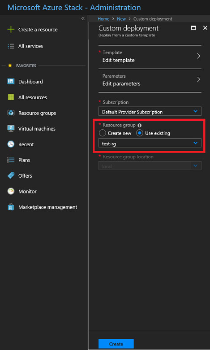Open the Offers tag icon

(x=11, y=175)
